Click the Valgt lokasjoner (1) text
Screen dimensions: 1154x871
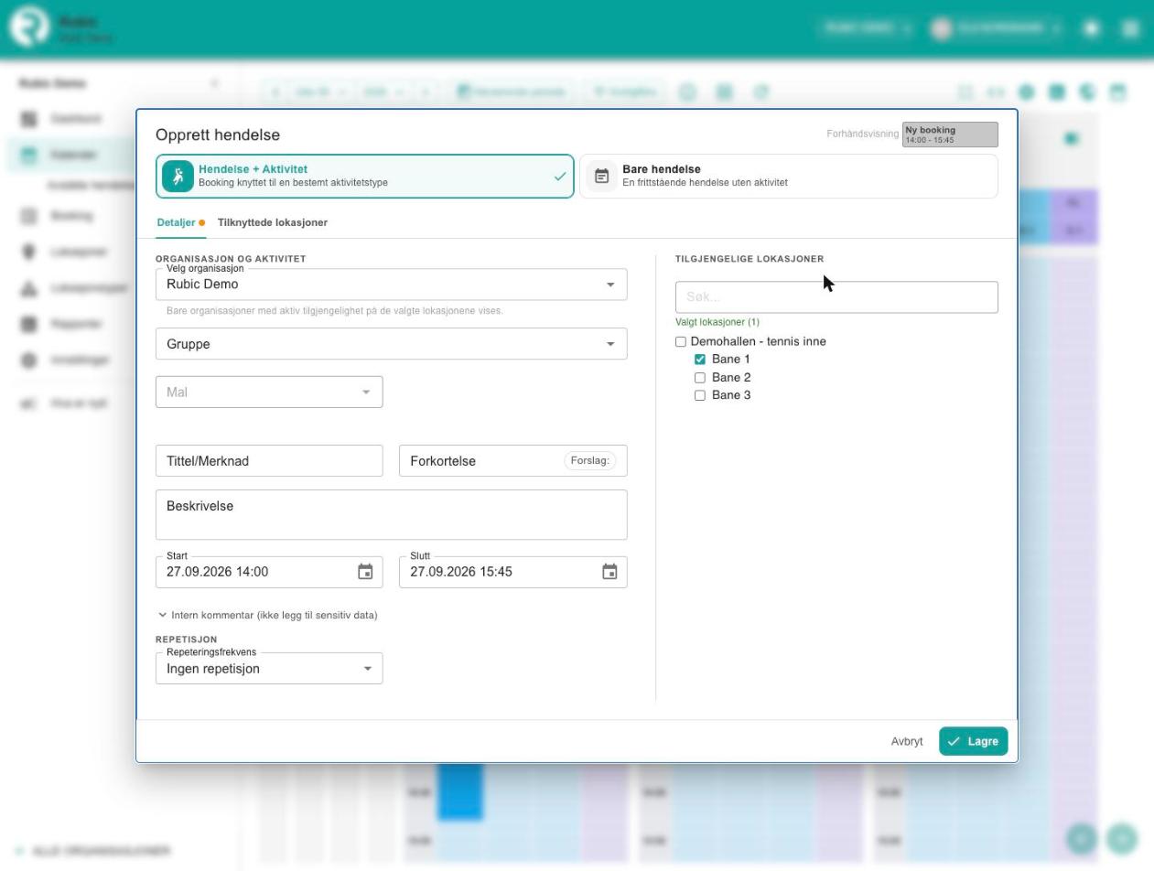click(717, 322)
